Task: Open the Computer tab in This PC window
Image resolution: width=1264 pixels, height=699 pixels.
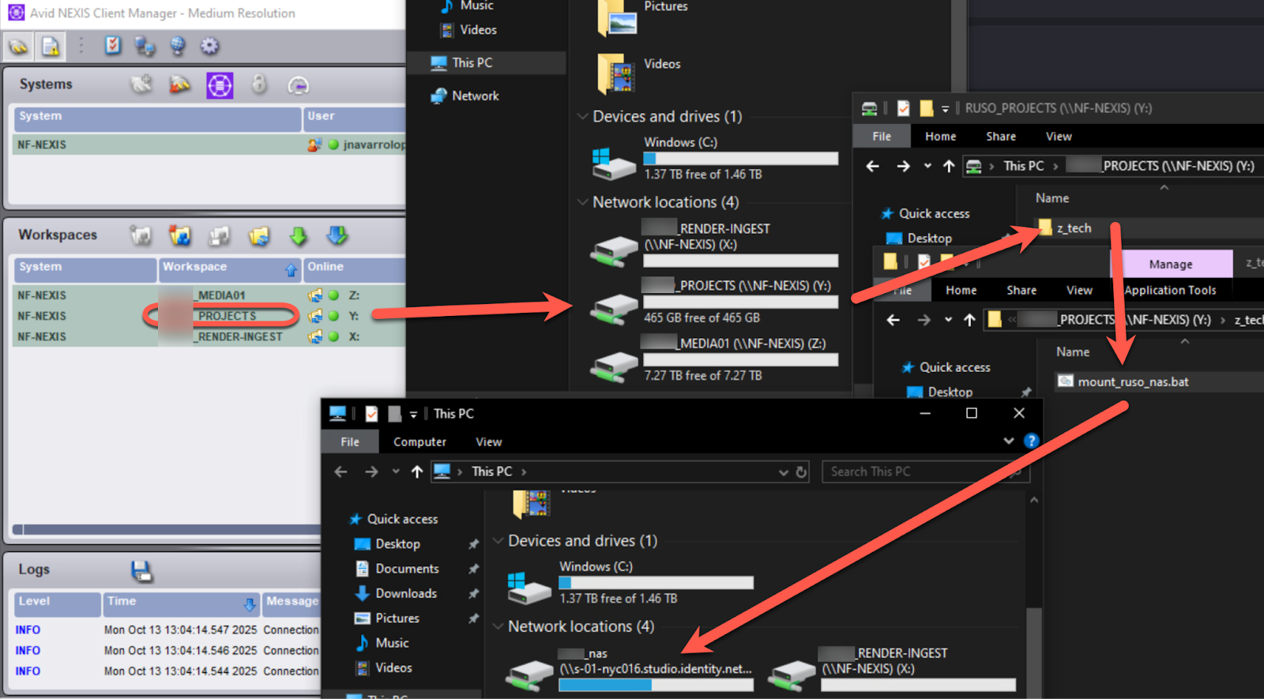Action: coord(419,442)
